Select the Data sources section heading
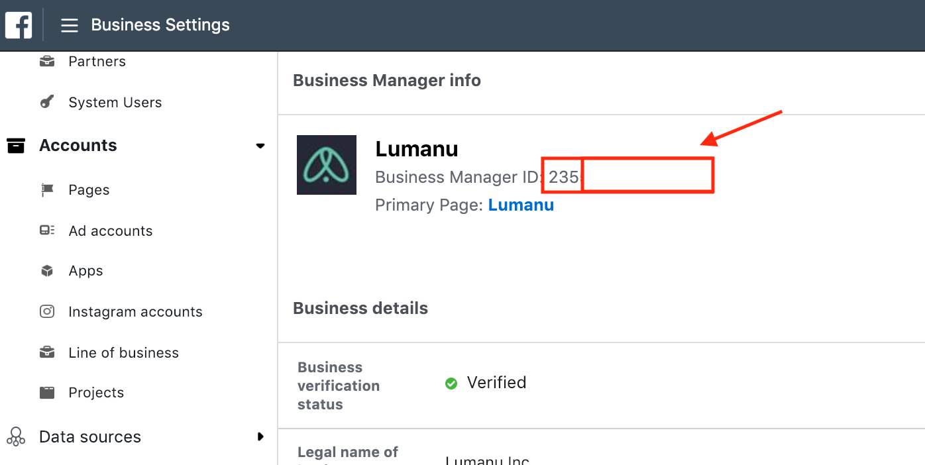The image size is (925, 465). (90, 437)
